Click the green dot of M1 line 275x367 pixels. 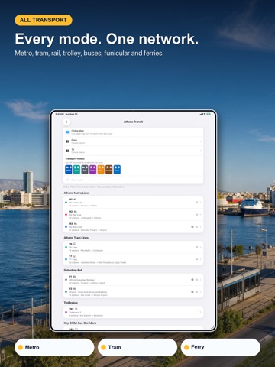click(66, 203)
